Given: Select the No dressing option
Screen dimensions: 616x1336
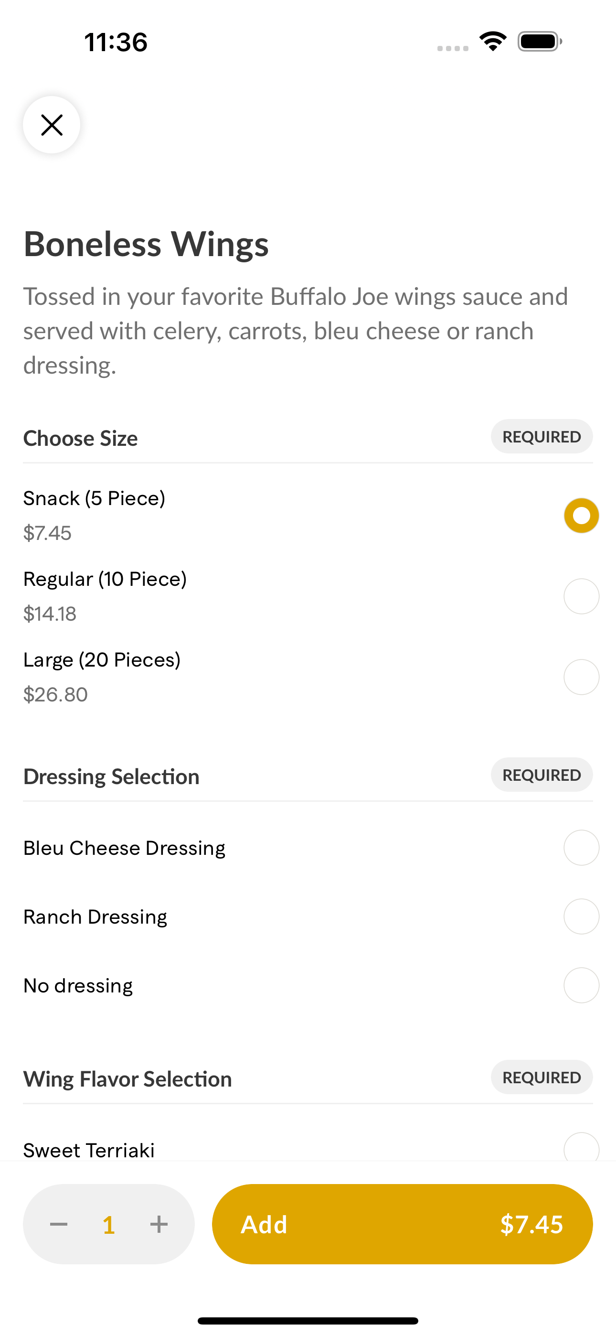Looking at the screenshot, I should coord(581,985).
